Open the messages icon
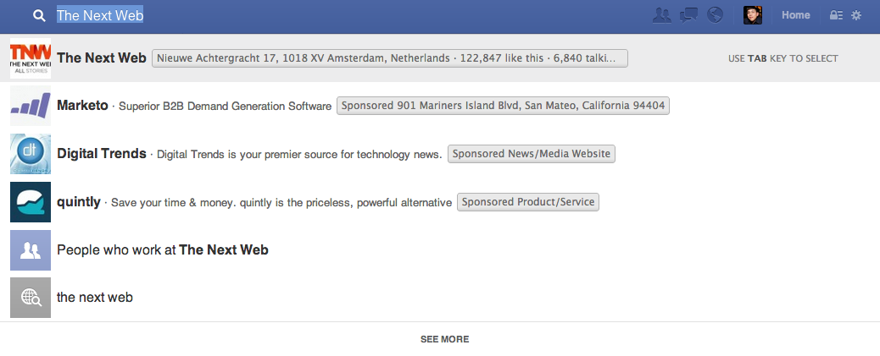Screen dimensions: 880x356 coord(688,15)
